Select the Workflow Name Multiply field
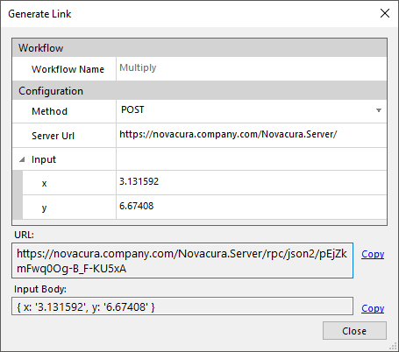The width and height of the screenshot is (399, 352). coord(251,68)
